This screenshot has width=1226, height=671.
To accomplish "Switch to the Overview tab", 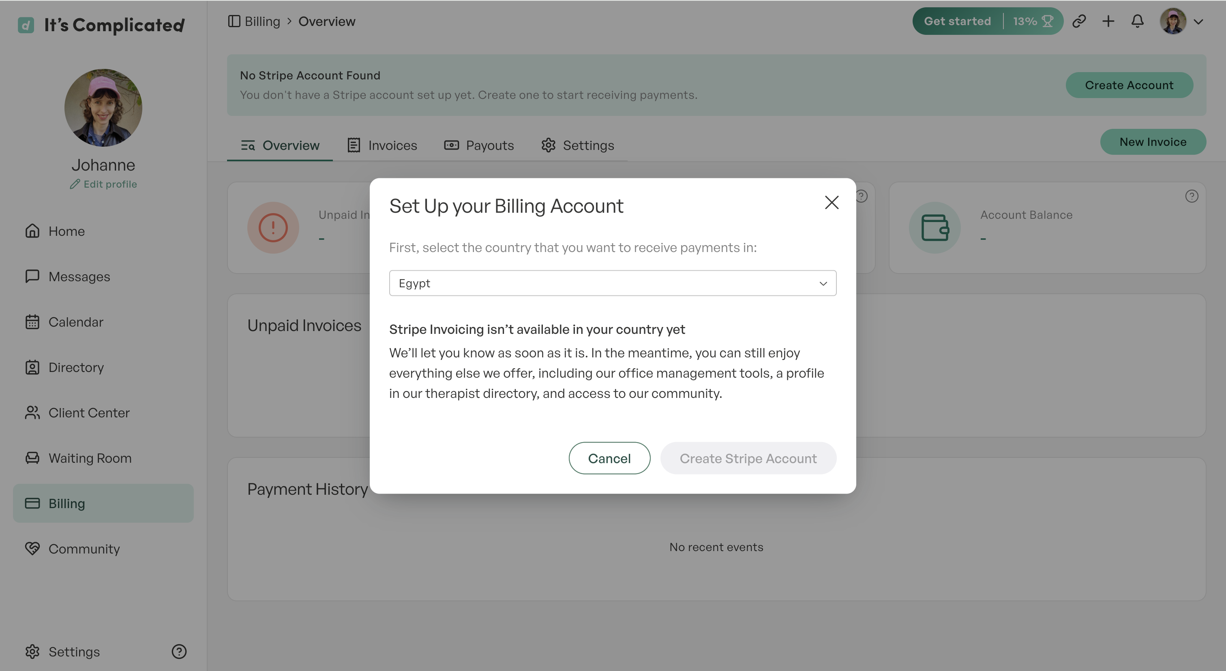I will click(x=280, y=145).
